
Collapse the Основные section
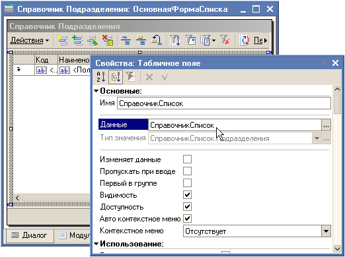point(96,91)
